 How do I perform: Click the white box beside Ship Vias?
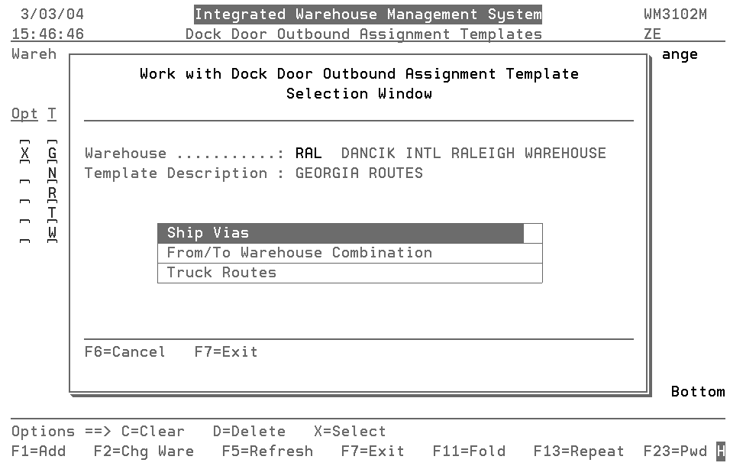tap(533, 233)
